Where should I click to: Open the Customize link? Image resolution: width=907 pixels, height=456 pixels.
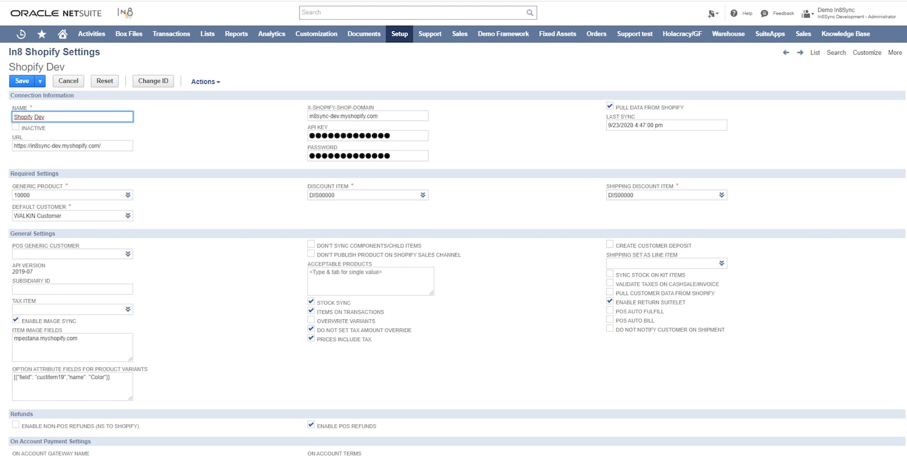867,52
